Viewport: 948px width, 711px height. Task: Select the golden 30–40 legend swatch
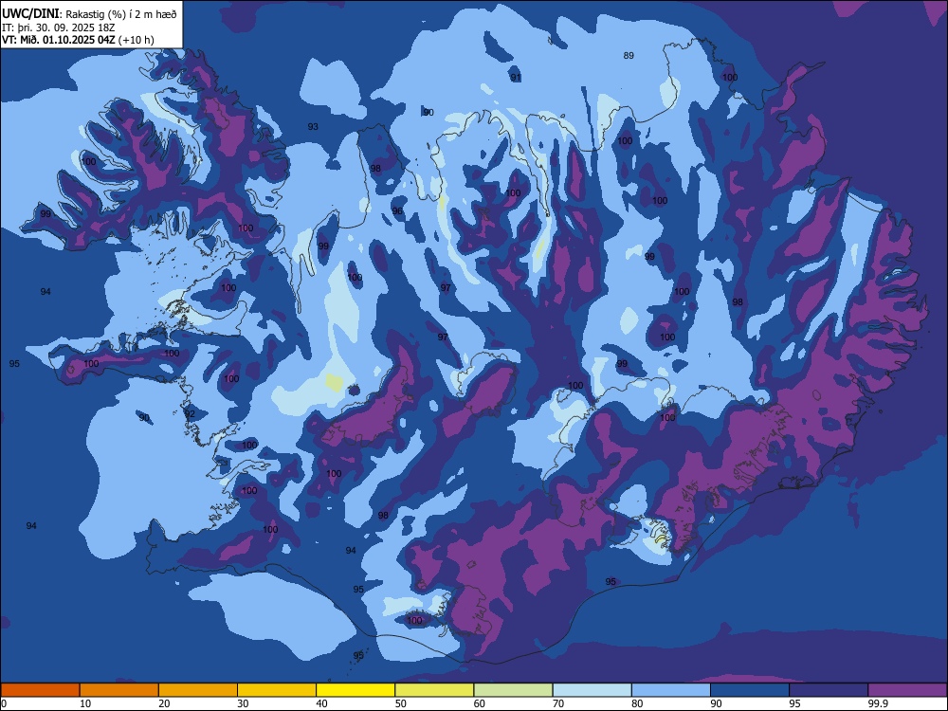point(277,690)
